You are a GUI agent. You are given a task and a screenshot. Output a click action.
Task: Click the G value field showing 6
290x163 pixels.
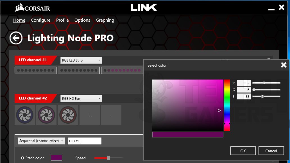[244, 90]
